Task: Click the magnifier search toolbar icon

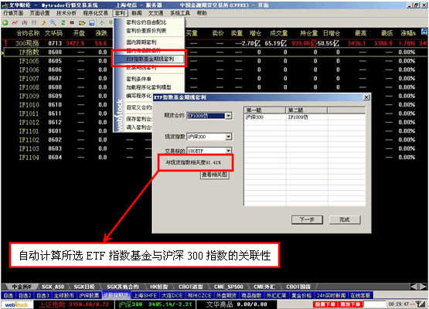Action: click(53, 22)
